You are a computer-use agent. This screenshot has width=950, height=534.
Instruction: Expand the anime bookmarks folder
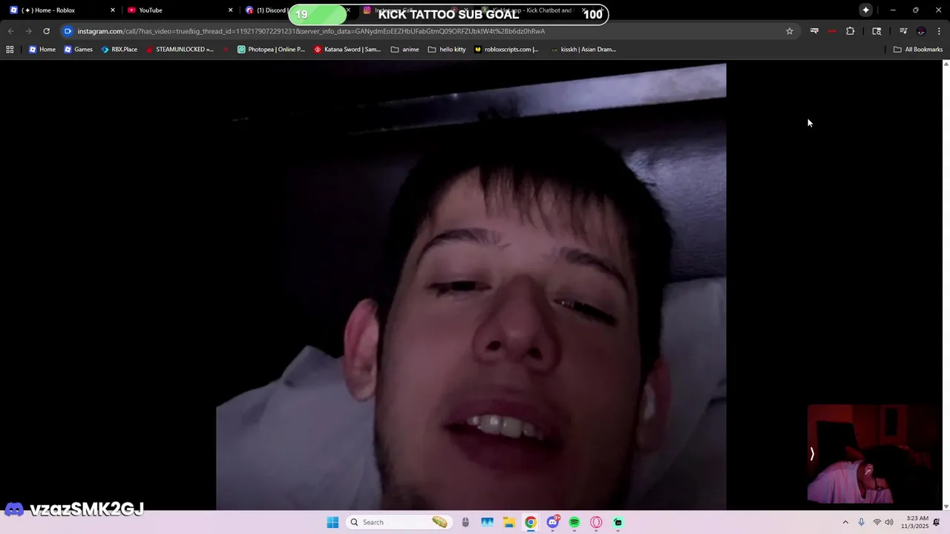tap(405, 50)
